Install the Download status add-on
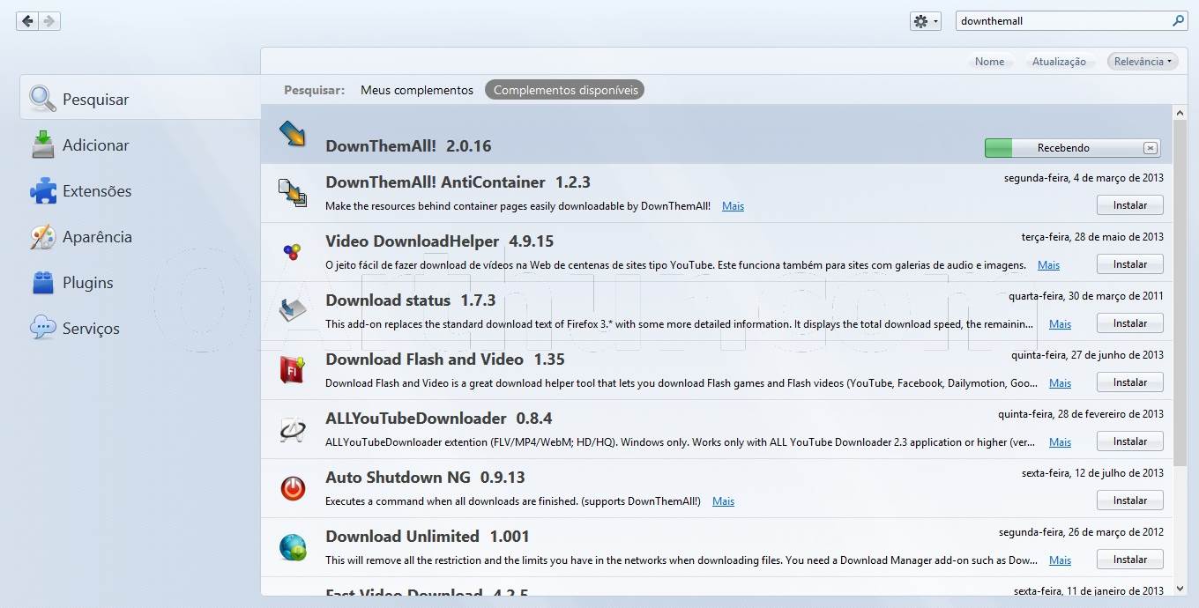The image size is (1199, 608). coord(1130,323)
